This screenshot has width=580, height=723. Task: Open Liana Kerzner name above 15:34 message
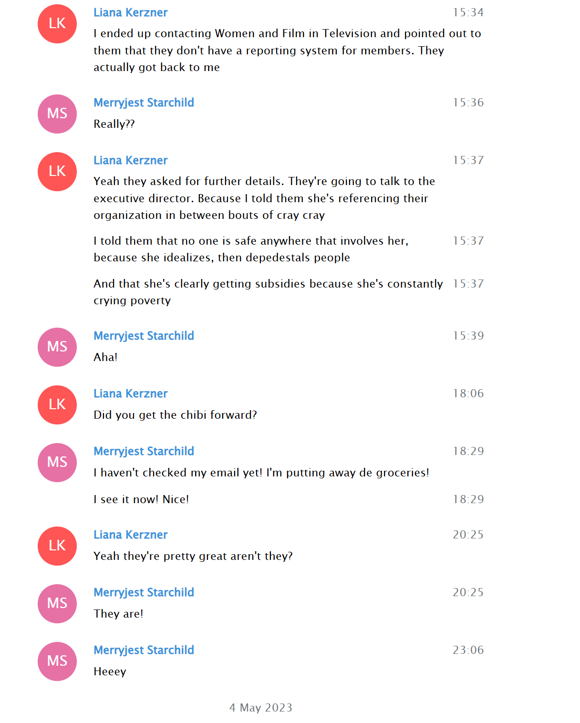(x=131, y=12)
